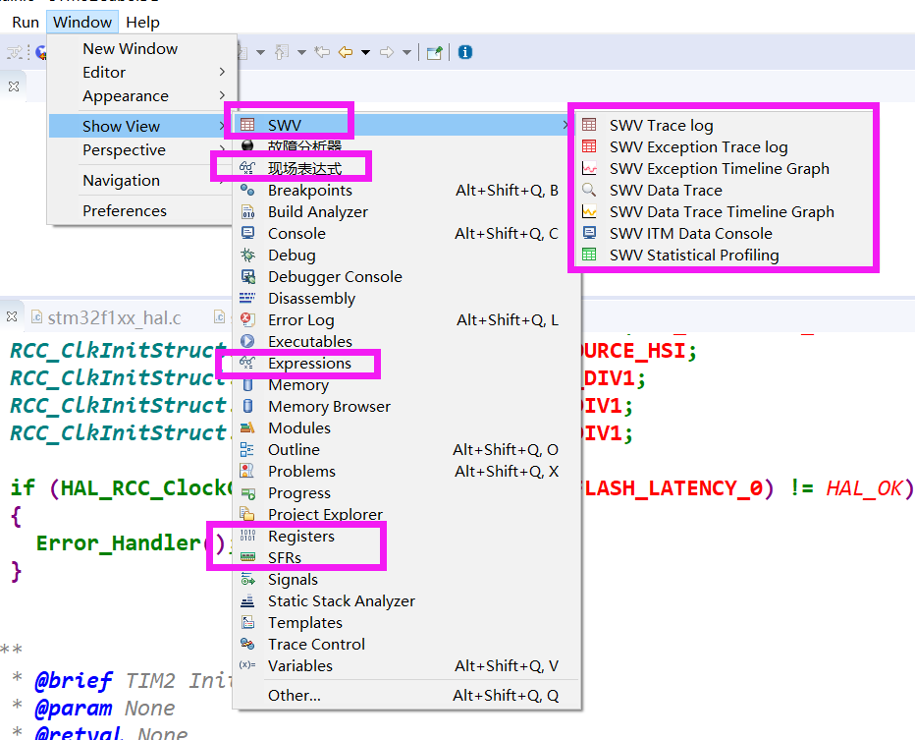Click the Disassembly view icon
915x740 pixels.
[247, 298]
